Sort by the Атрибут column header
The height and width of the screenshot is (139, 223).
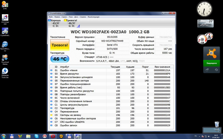83,67
